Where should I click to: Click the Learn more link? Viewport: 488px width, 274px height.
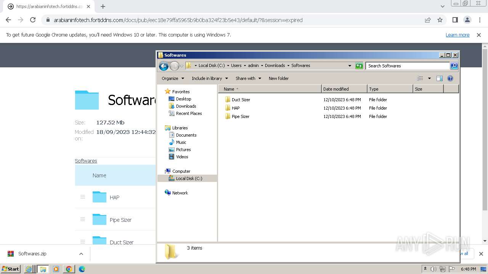pos(457,35)
